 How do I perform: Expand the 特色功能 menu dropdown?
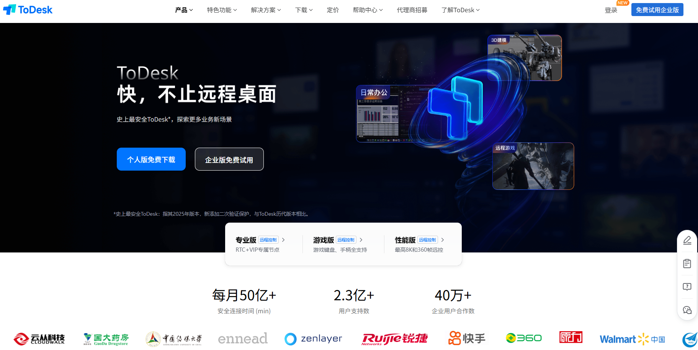point(222,10)
